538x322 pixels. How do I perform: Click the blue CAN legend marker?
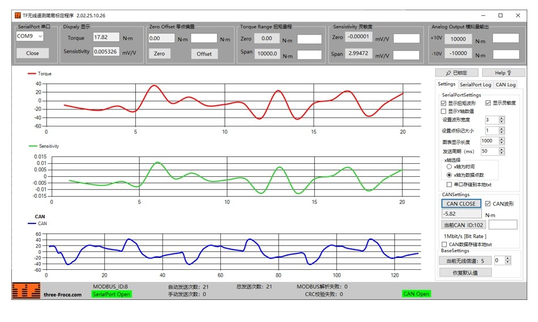tap(32, 223)
